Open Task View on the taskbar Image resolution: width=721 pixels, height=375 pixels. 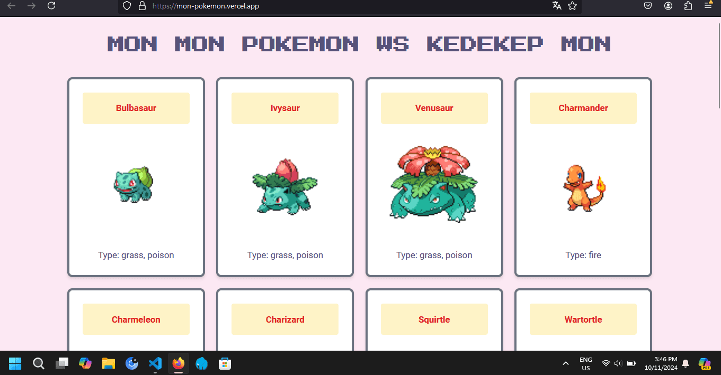62,363
